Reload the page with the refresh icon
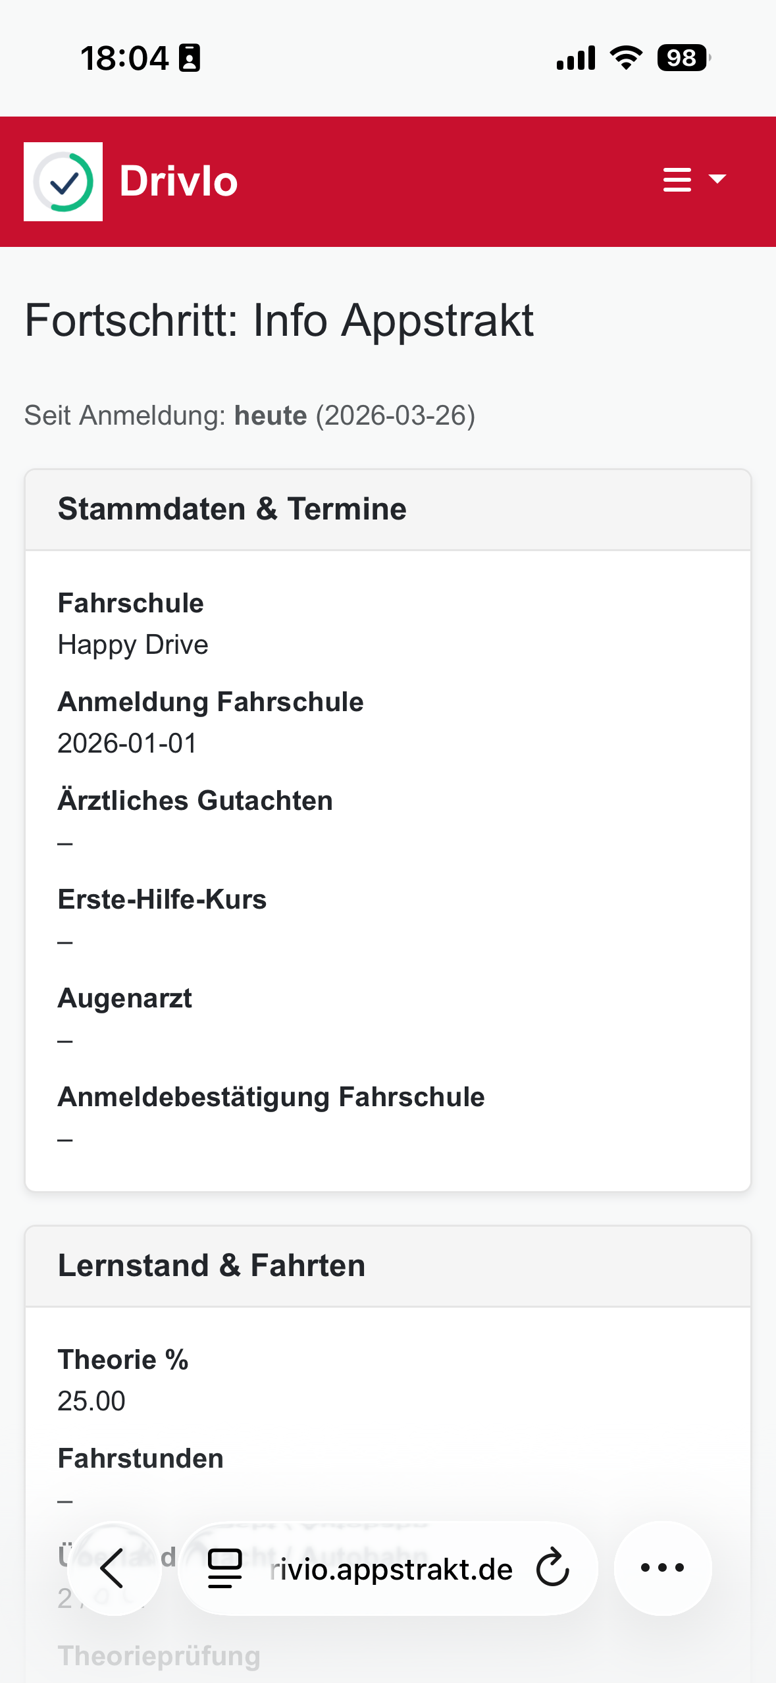 (553, 1568)
